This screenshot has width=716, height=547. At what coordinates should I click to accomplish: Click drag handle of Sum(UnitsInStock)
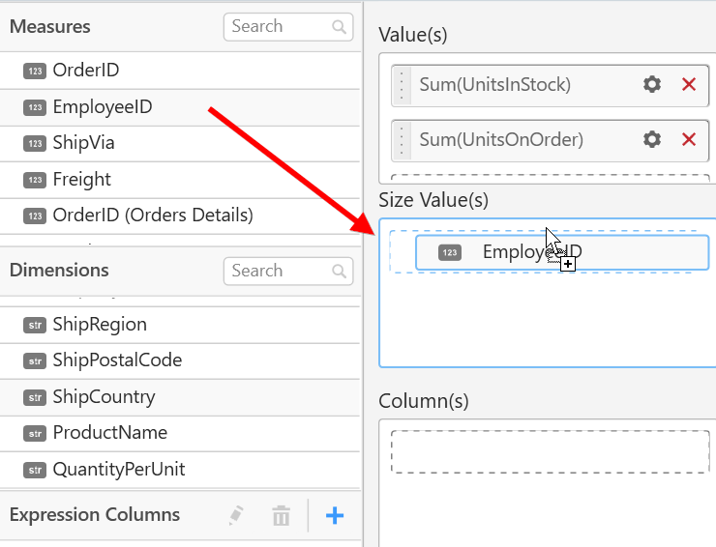403,85
